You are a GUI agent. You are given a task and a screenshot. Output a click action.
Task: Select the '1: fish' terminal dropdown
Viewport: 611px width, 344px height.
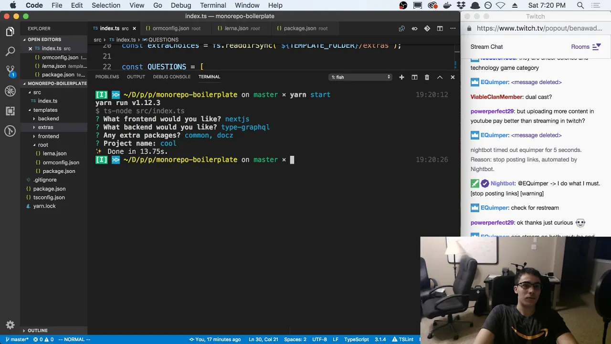[x=360, y=77]
